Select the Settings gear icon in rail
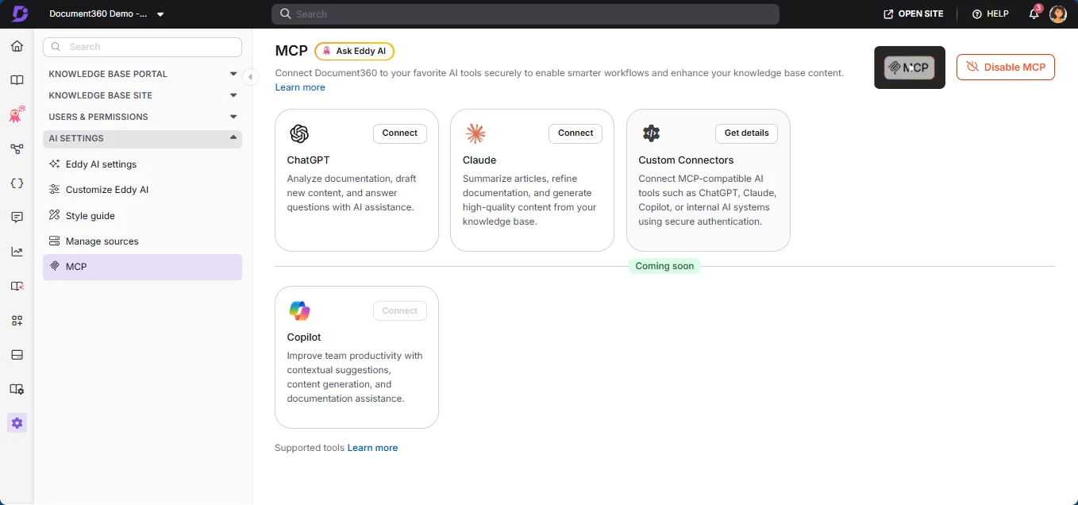The image size is (1078, 505). coord(17,423)
